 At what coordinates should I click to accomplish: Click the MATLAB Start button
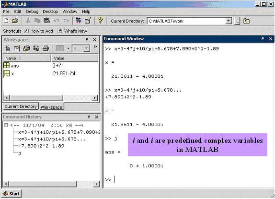pyautogui.click(x=11, y=194)
